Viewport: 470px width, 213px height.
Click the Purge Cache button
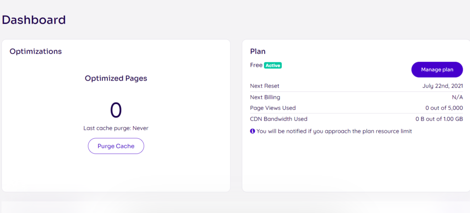[x=116, y=146]
